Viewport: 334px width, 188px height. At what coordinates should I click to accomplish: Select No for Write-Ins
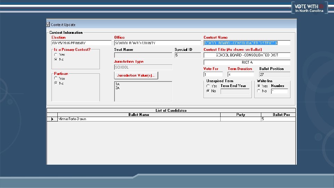(259, 91)
